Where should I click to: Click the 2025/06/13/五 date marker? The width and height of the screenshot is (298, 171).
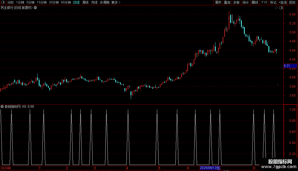pyautogui.click(x=210, y=168)
